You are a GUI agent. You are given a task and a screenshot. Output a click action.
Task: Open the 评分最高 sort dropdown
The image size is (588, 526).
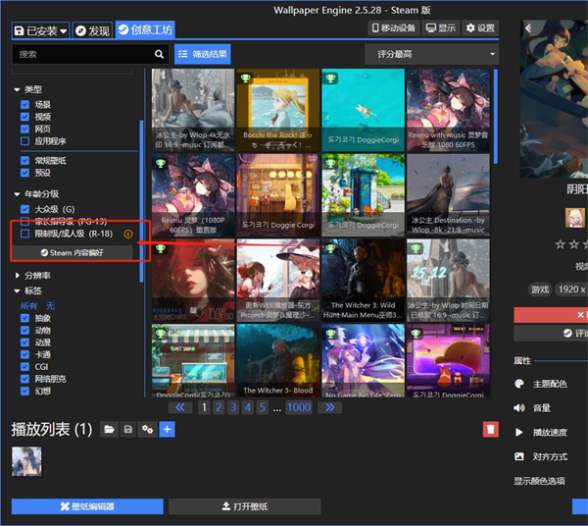[431, 54]
